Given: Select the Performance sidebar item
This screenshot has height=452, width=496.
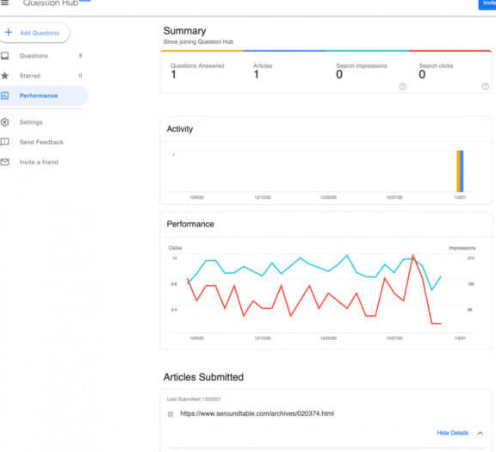Looking at the screenshot, I should pyautogui.click(x=44, y=96).
